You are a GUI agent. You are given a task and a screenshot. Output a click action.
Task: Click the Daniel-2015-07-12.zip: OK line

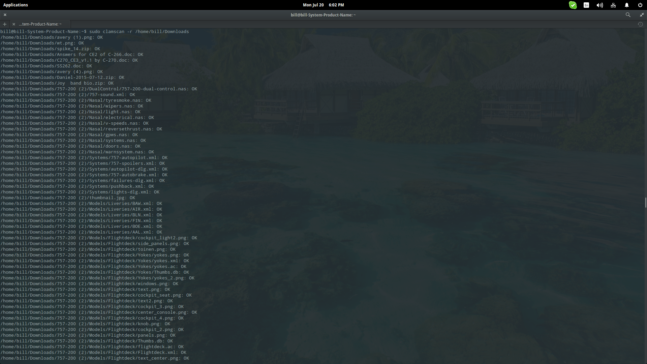point(62,77)
